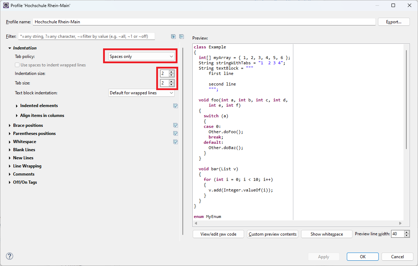Increase the Indentation size spinner
This screenshot has width=418, height=266.
171,72
